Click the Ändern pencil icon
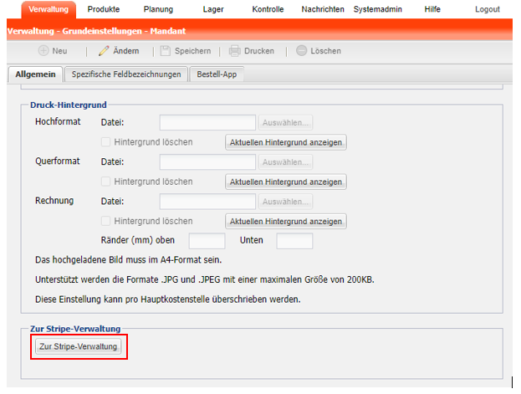Screen dimensions: 521x394 [x=104, y=51]
